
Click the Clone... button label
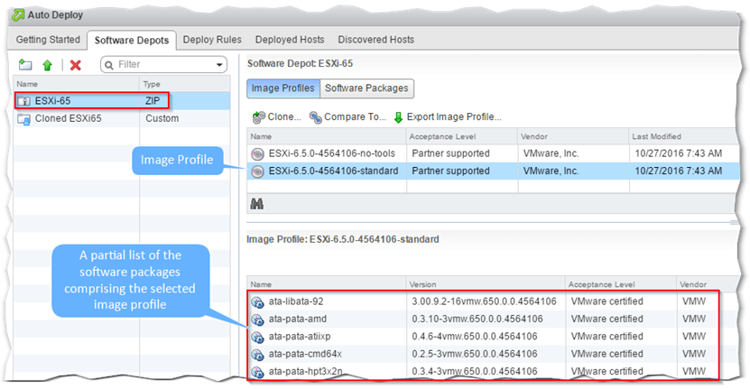pyautogui.click(x=284, y=116)
